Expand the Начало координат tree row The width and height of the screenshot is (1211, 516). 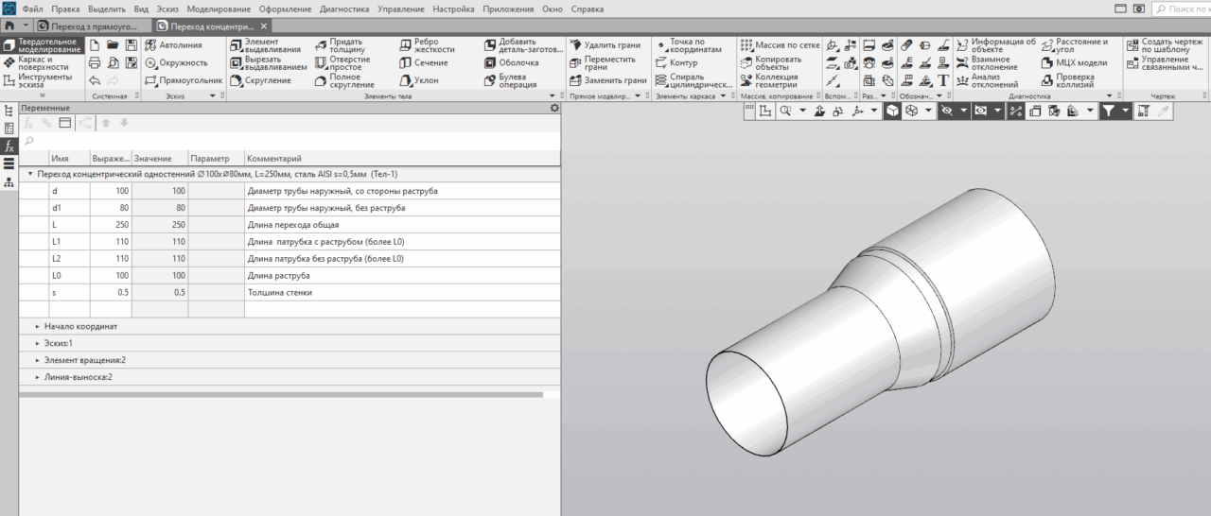(x=38, y=326)
